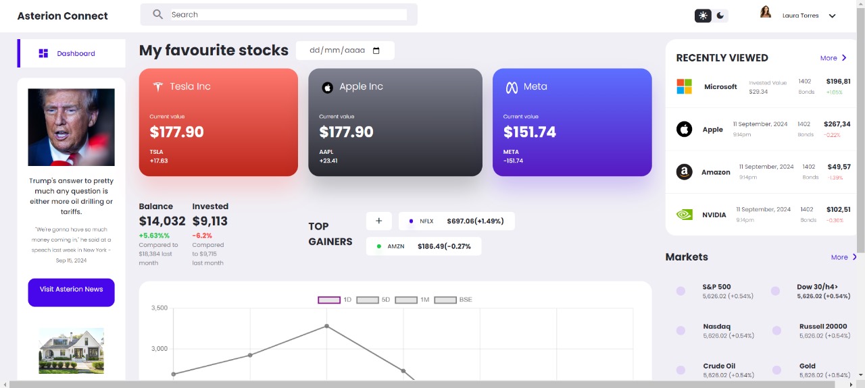The width and height of the screenshot is (865, 388).
Task: Click Laura Torres avatar picture
Action: click(766, 12)
